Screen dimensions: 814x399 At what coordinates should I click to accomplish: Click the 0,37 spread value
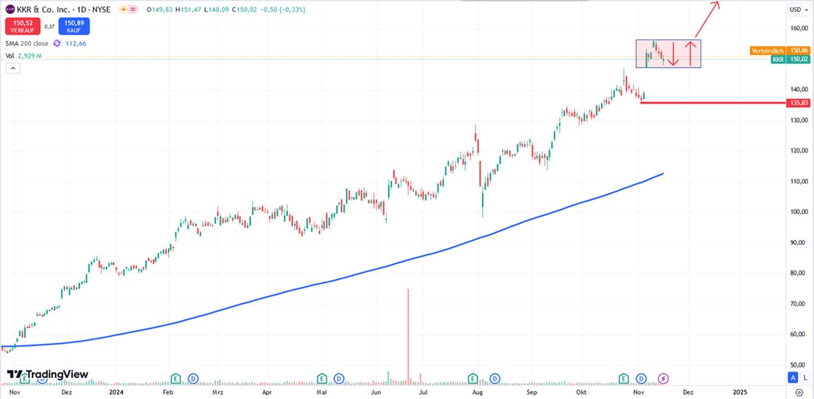pyautogui.click(x=48, y=26)
